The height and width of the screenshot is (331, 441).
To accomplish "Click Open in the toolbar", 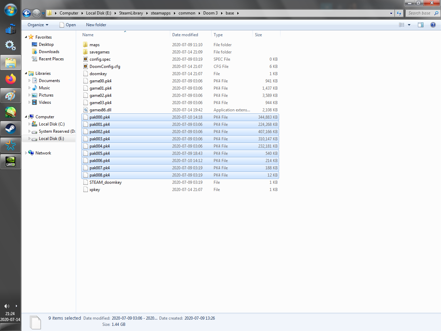I will pos(68,25).
